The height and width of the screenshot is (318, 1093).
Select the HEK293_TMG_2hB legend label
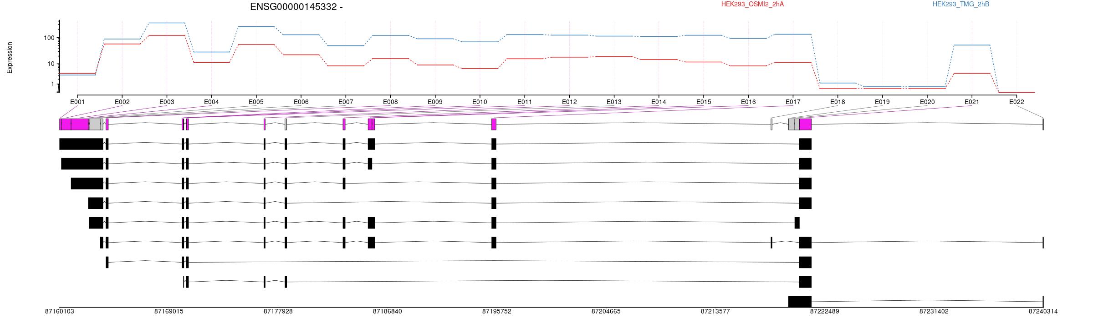[x=961, y=4]
